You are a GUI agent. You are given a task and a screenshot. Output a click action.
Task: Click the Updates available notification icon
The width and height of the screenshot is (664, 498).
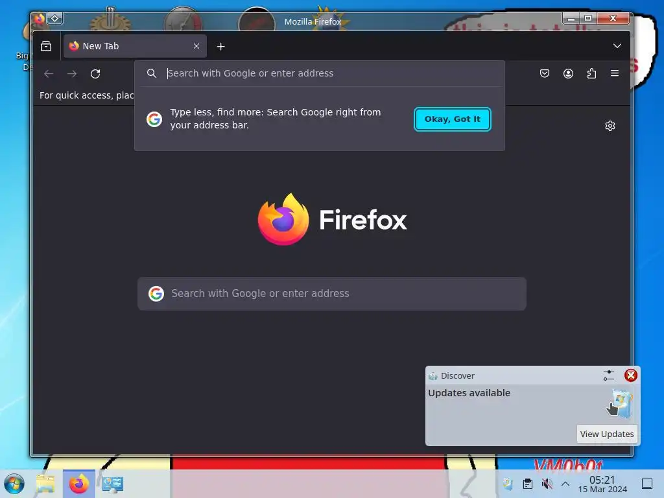(x=621, y=403)
